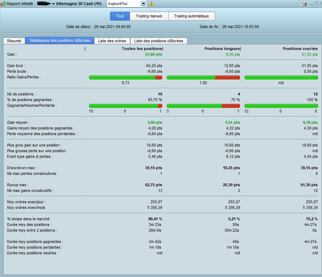322x277 pixels.
Task: Click the Positions courtes column header
Action: point(300,49)
